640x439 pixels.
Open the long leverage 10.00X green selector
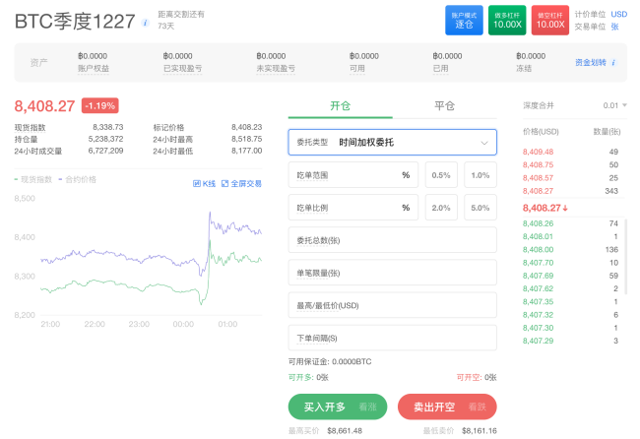click(507, 20)
